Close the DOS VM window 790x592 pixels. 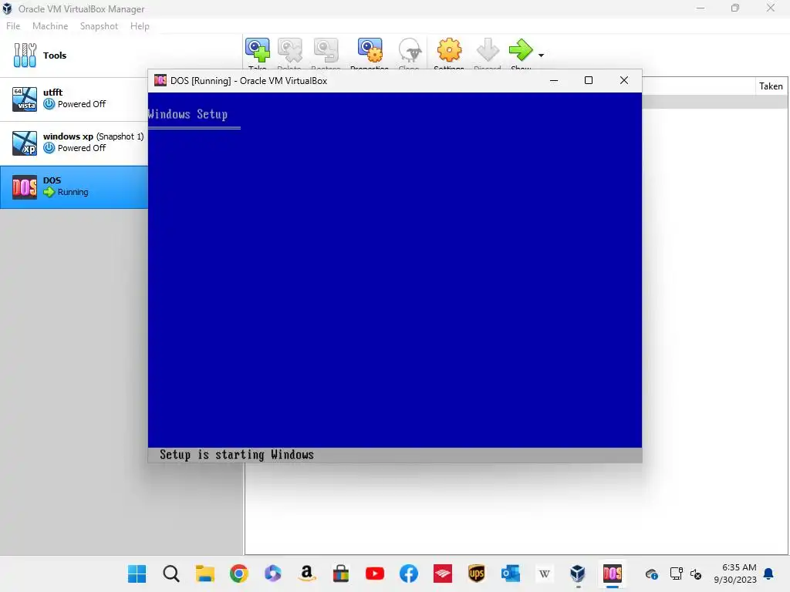[x=623, y=80]
